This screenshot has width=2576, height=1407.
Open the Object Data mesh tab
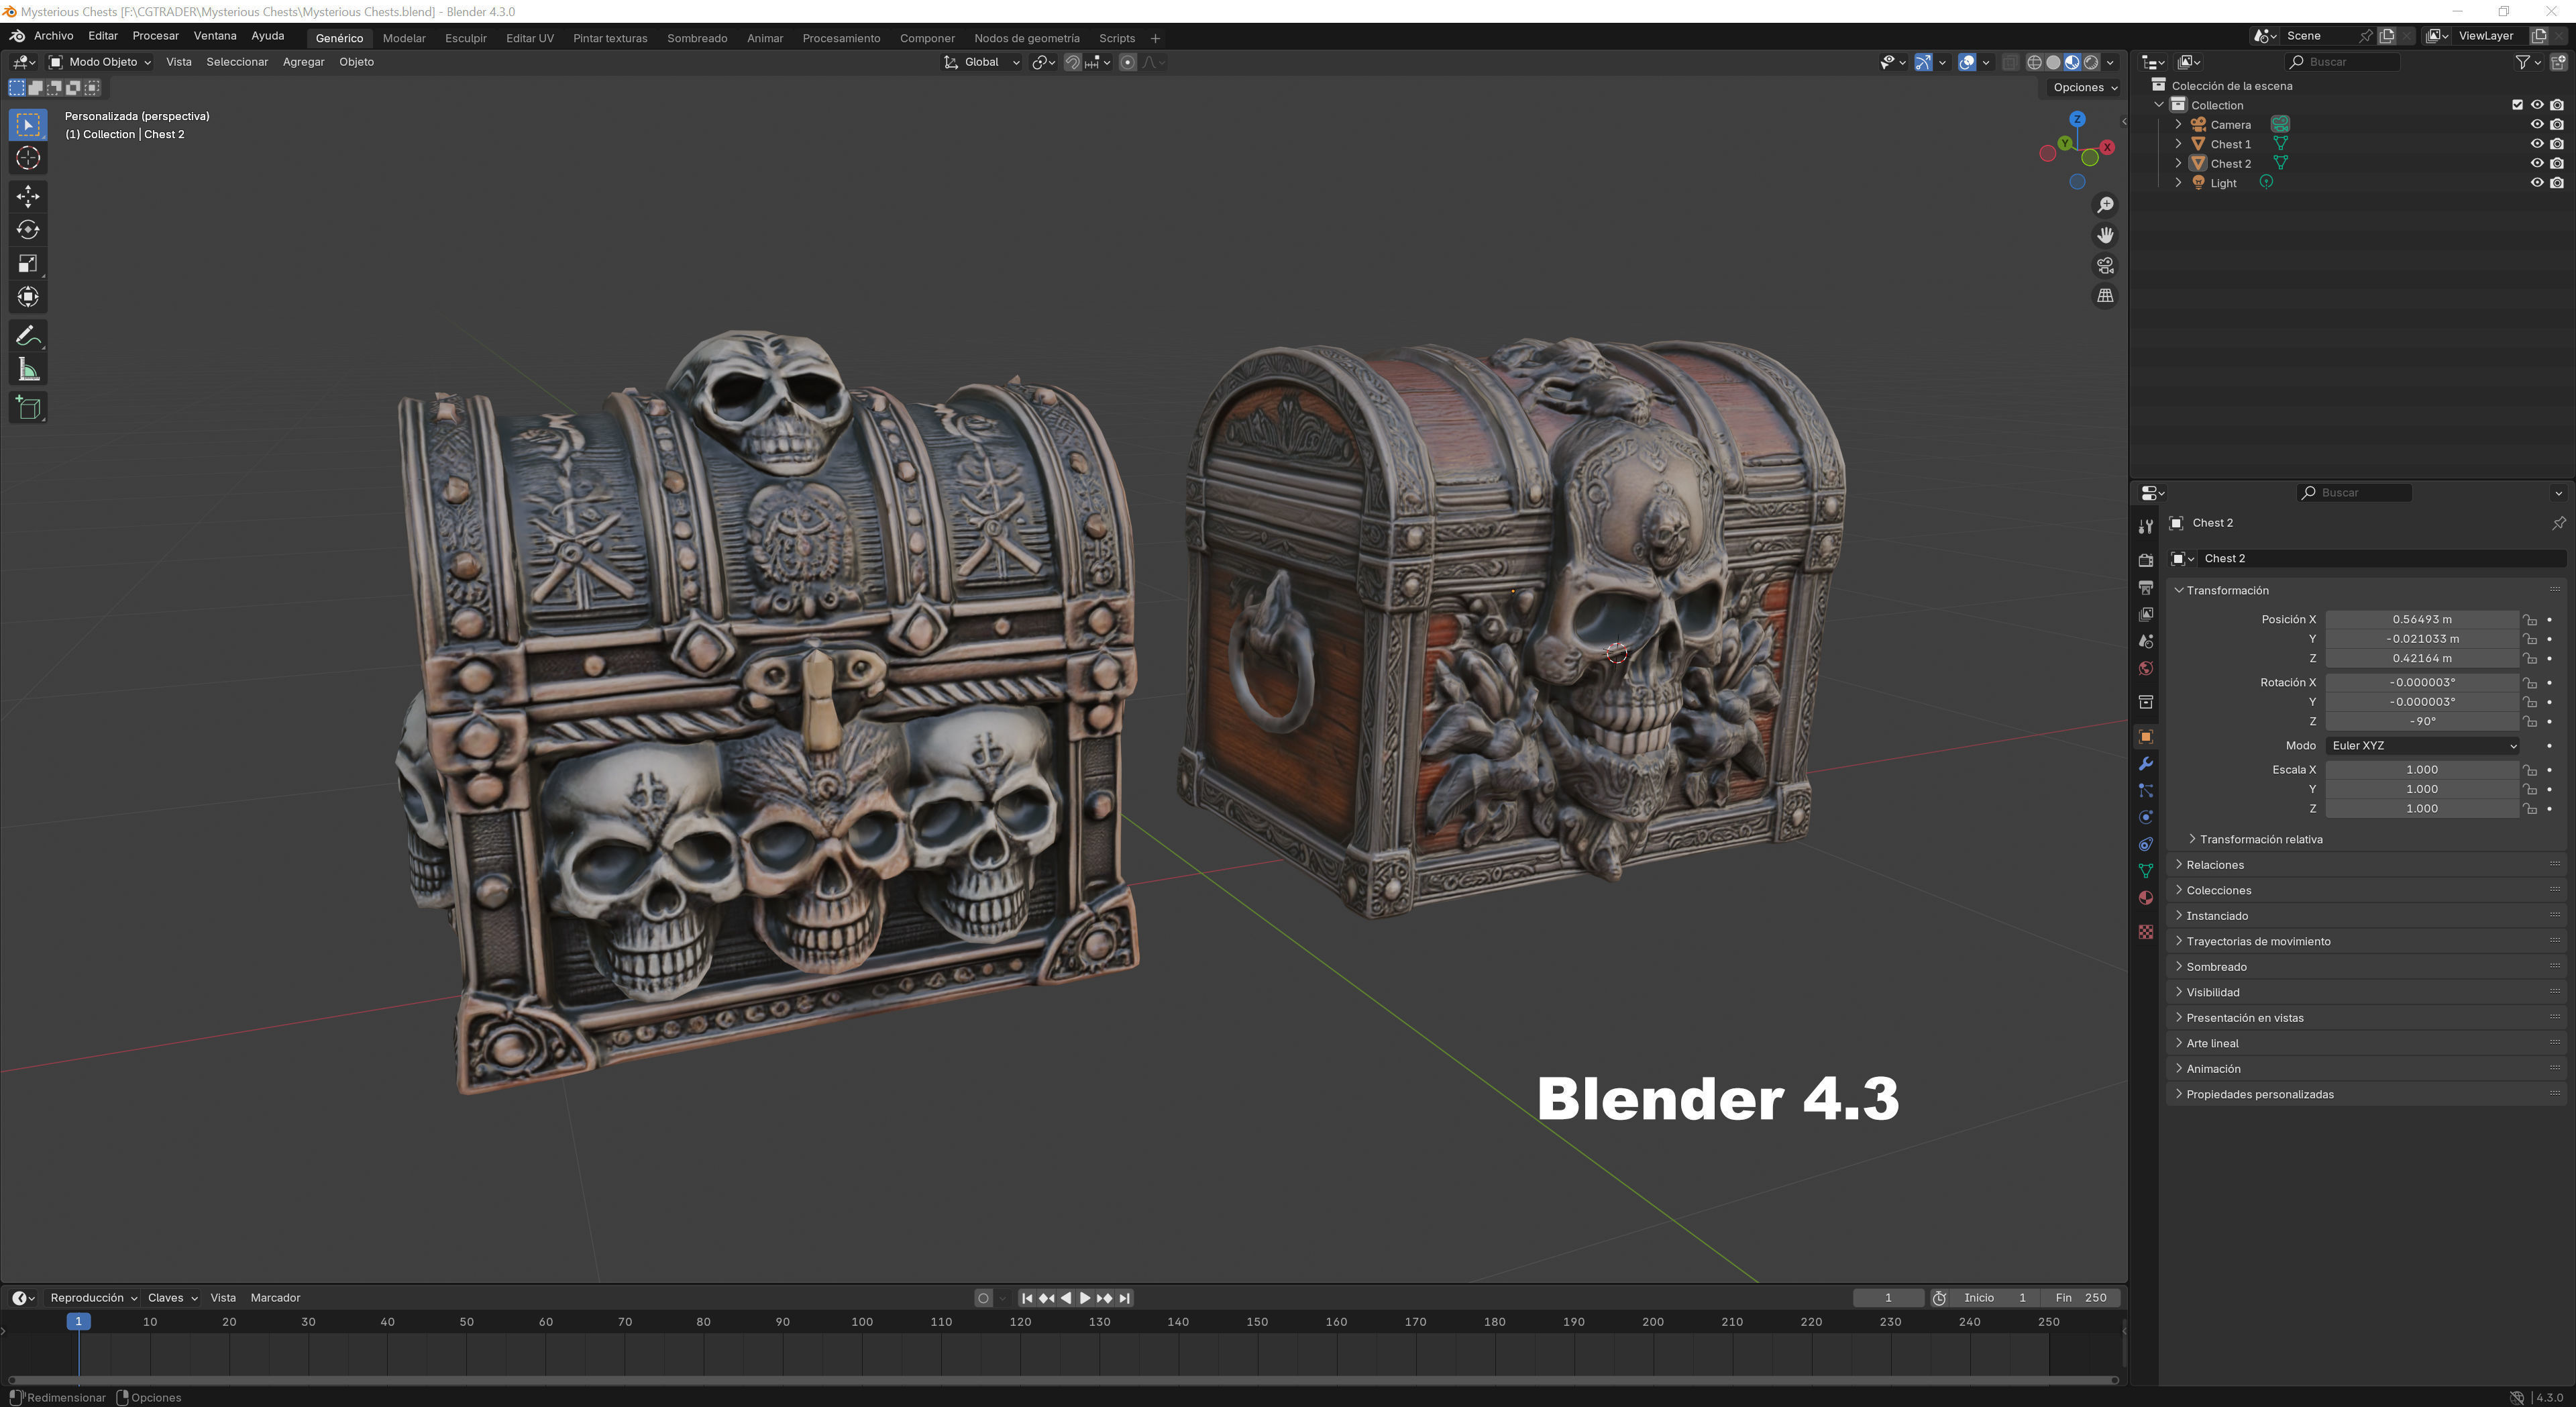click(x=2145, y=870)
